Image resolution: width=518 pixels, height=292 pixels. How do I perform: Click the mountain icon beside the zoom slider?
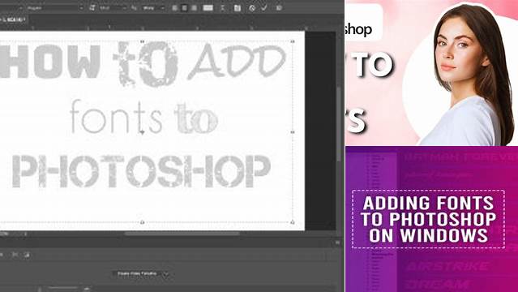point(87,289)
